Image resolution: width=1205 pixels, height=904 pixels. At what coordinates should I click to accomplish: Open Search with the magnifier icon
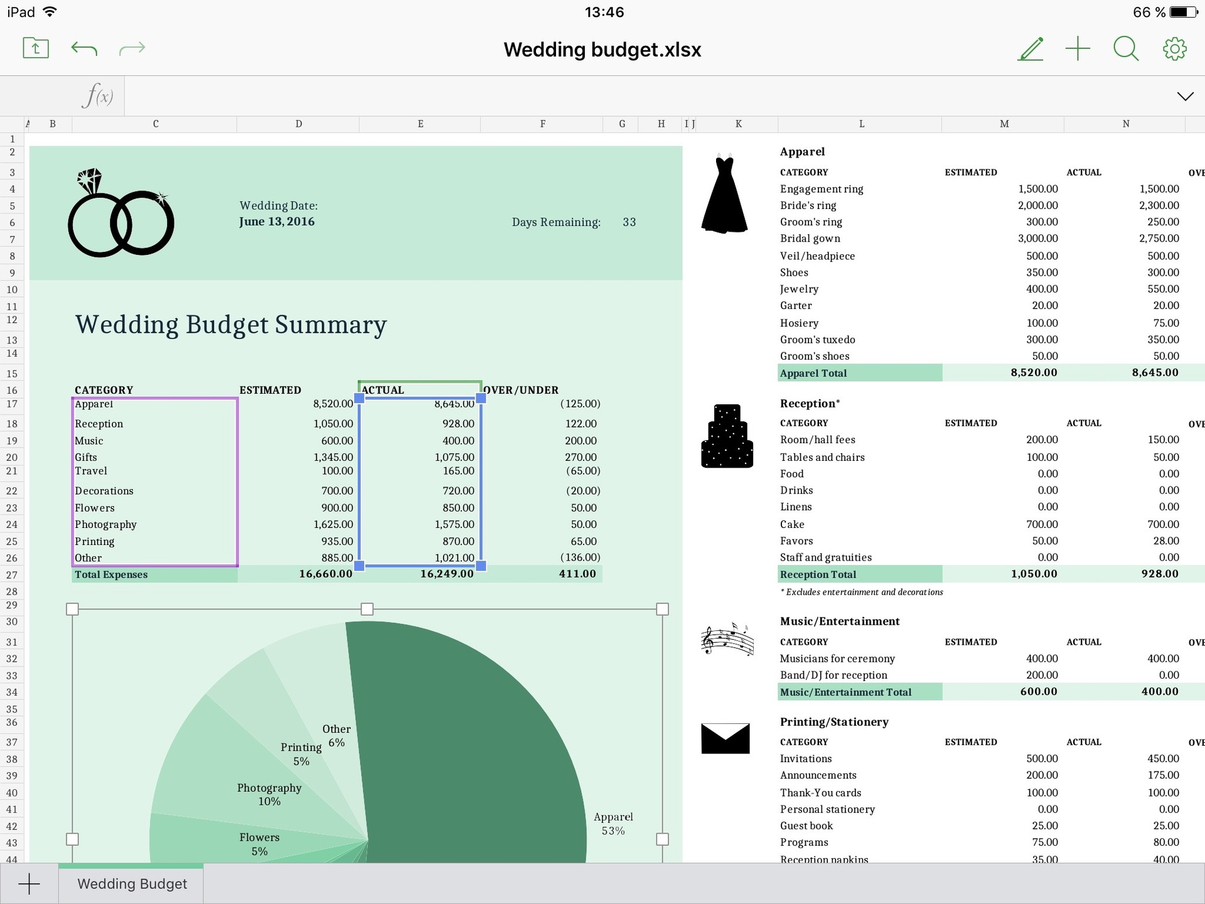1125,48
